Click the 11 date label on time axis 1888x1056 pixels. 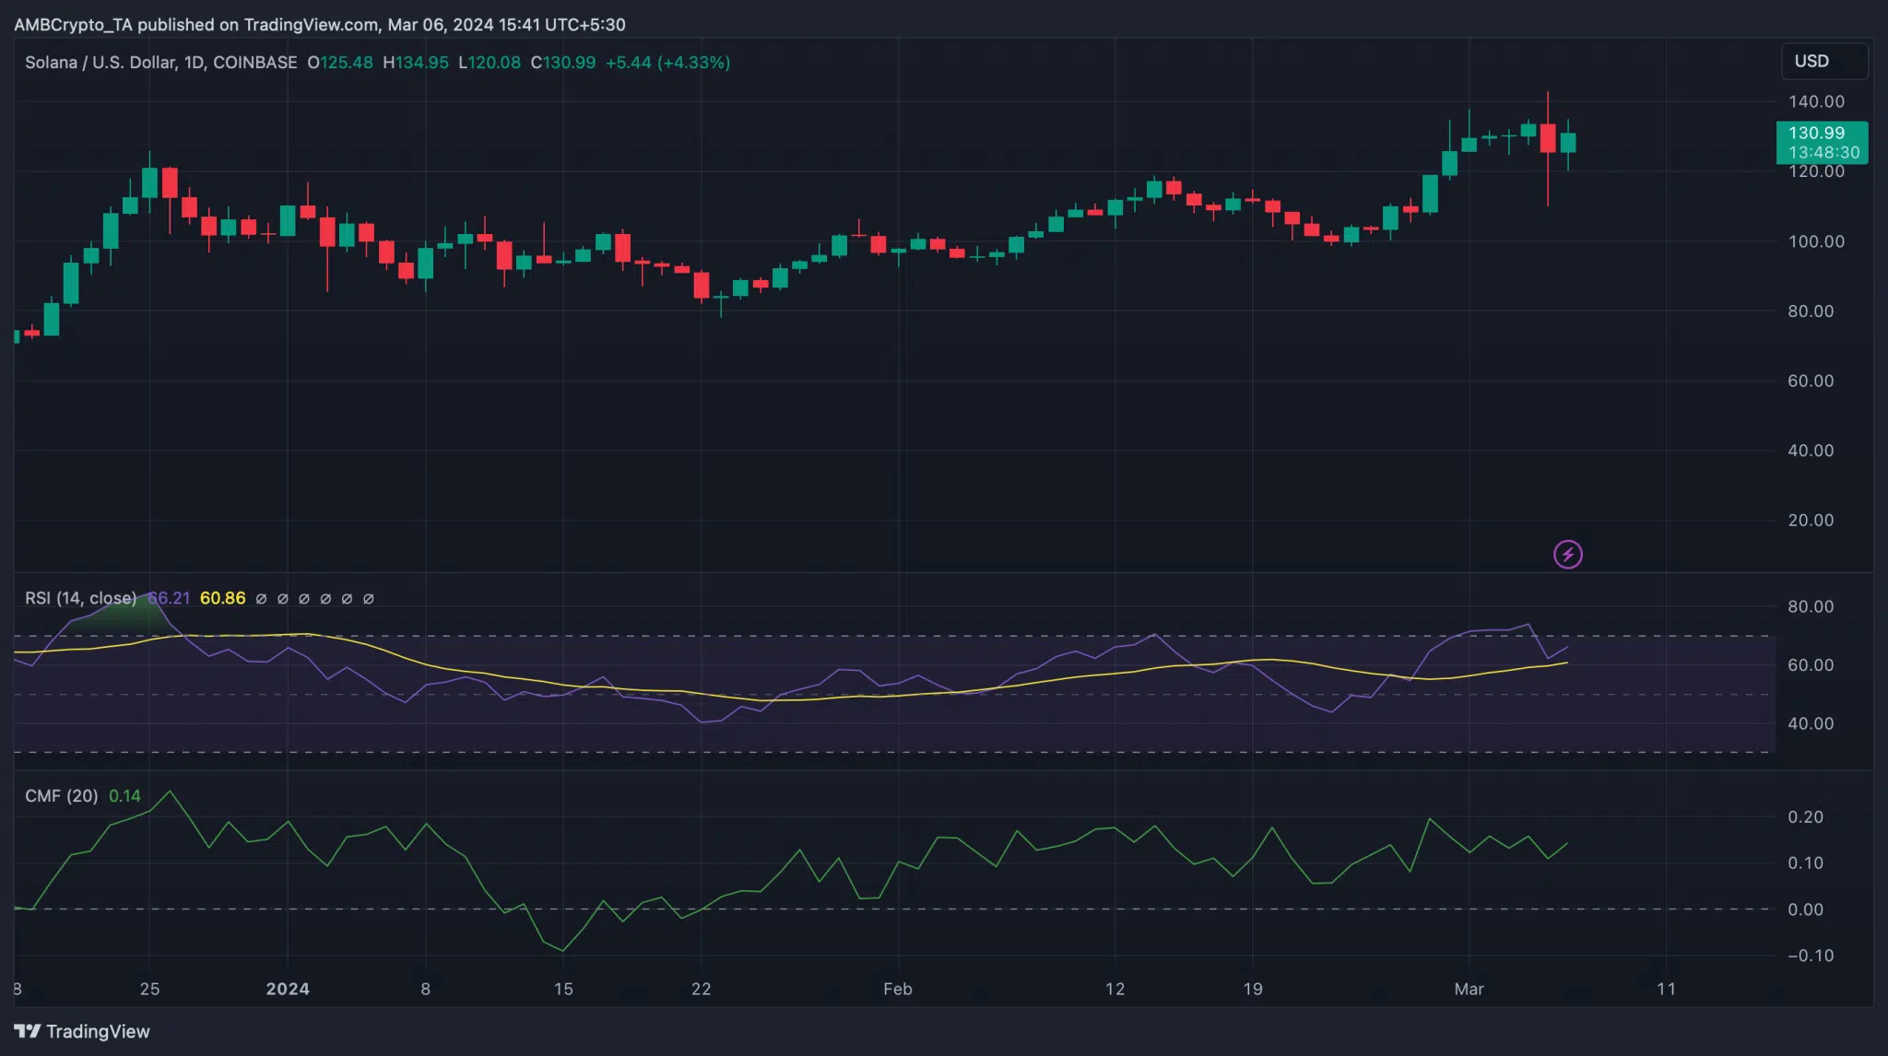click(1666, 989)
